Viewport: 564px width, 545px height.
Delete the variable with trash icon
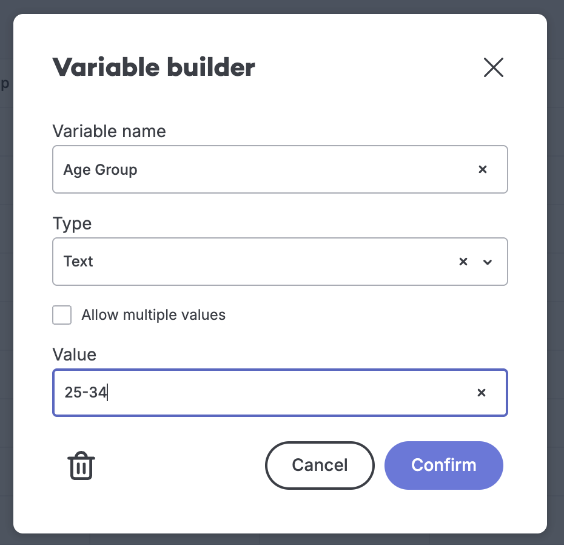coord(81,466)
